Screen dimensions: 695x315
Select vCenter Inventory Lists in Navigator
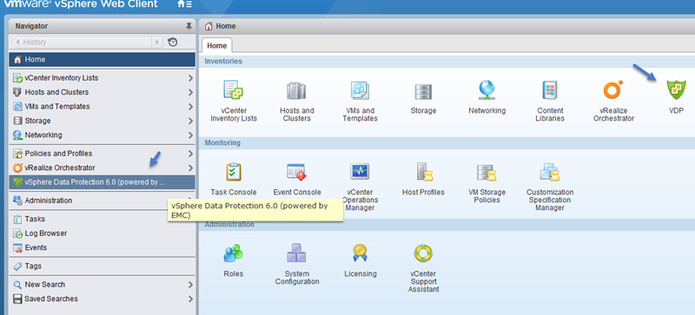(102, 78)
